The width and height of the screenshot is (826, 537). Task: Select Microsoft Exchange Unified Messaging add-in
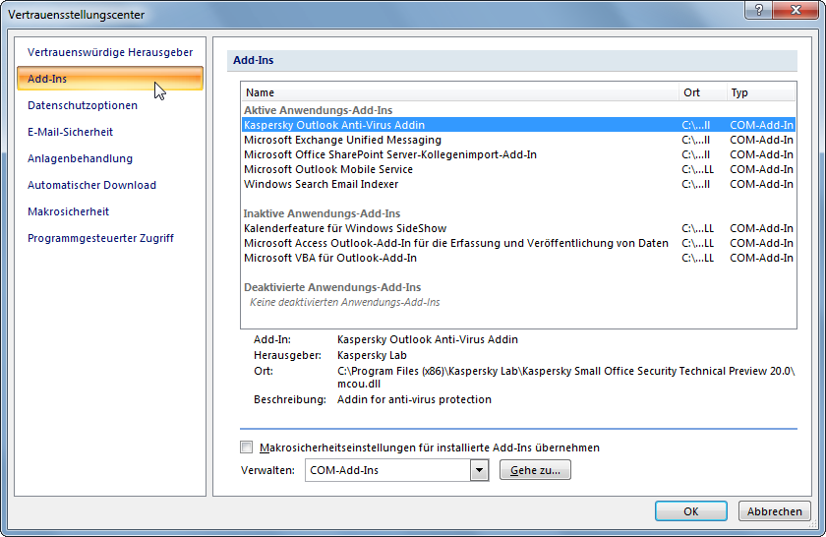342,140
